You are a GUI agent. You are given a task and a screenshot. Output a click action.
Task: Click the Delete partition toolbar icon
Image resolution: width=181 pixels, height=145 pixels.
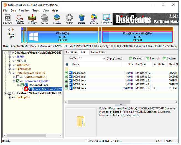tap(81, 19)
